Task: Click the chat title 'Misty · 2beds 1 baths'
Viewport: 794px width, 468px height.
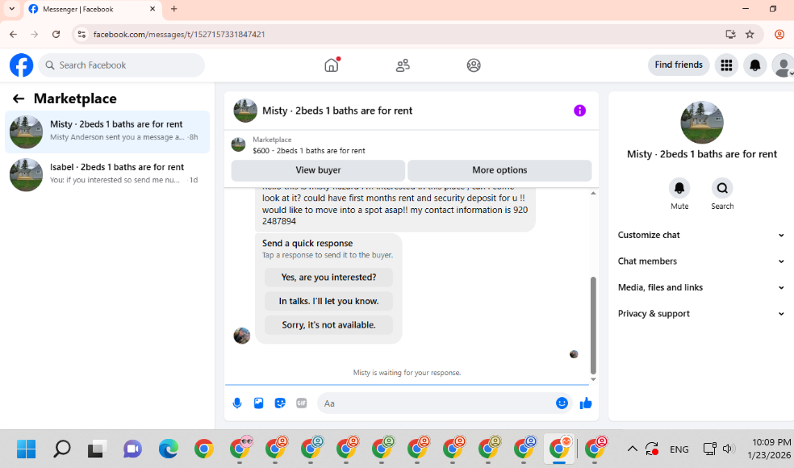Action: click(337, 111)
